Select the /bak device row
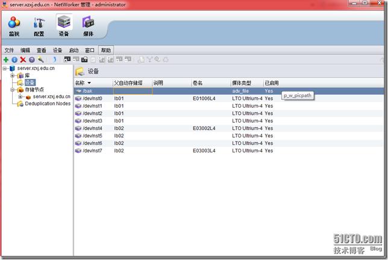388x260 pixels. click(229, 91)
